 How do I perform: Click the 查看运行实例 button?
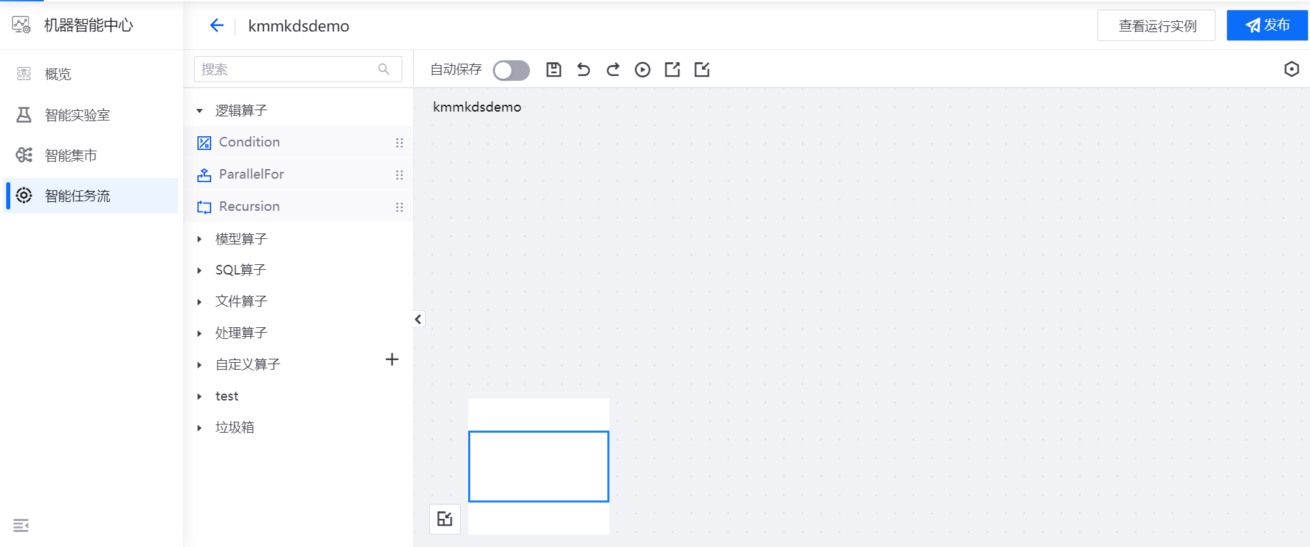1156,26
